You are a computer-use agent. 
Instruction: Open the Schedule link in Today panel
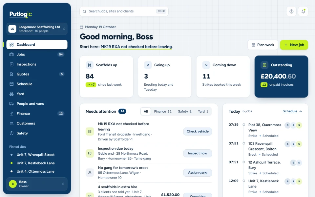(292, 111)
